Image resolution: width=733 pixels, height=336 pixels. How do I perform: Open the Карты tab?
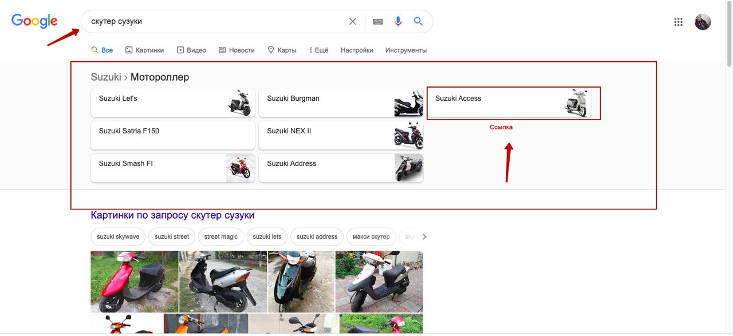[x=282, y=50]
